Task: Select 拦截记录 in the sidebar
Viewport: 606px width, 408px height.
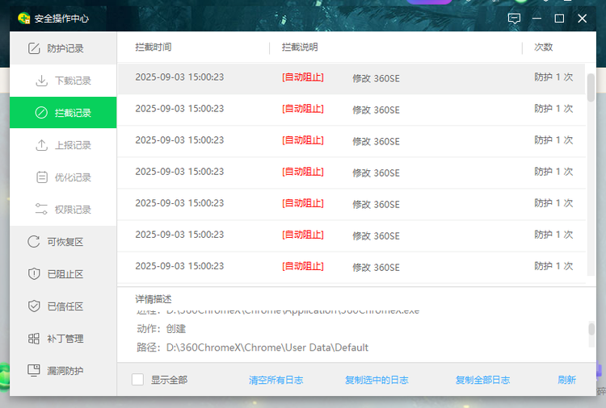Action: [63, 113]
